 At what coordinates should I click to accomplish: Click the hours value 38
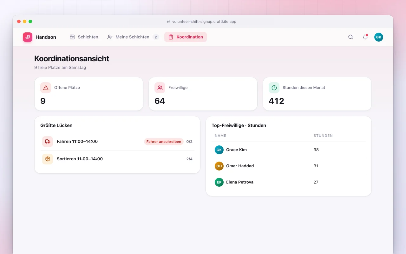[316, 150]
